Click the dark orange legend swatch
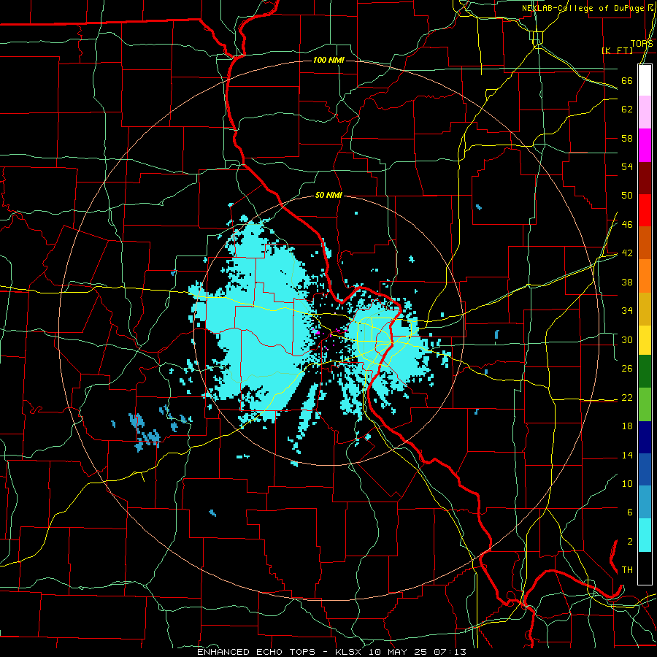Viewport: 657px width, 657px height. coord(645,243)
